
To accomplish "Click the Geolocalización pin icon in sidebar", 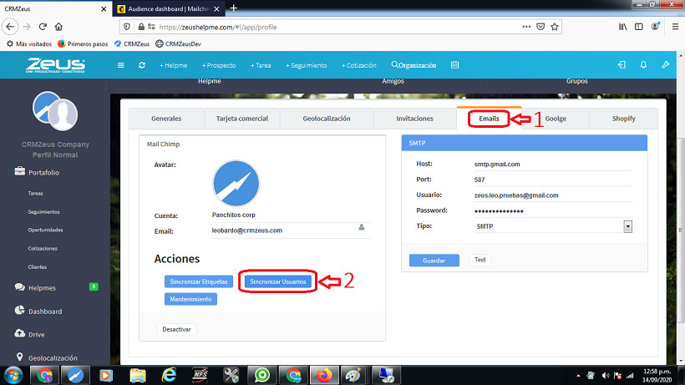I will coord(20,357).
